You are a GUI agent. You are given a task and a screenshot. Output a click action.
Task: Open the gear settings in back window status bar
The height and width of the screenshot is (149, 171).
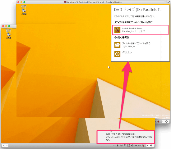(166, 122)
